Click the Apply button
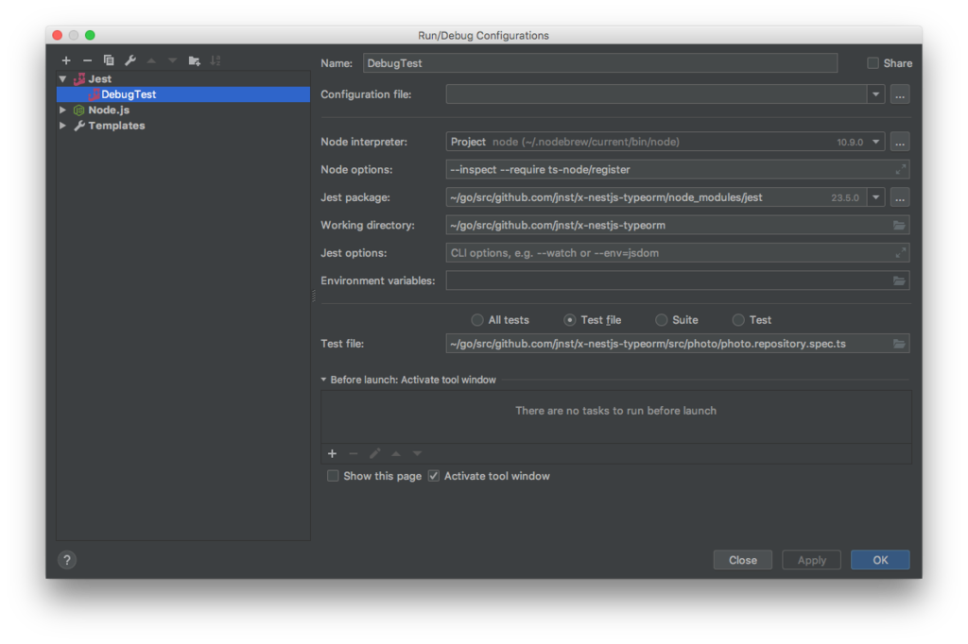 811,560
